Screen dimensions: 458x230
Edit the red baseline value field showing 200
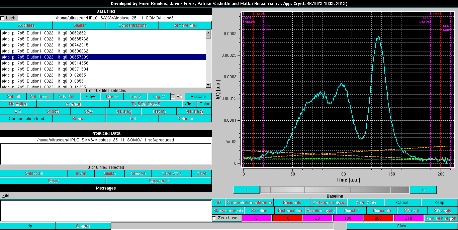[x=378, y=218]
